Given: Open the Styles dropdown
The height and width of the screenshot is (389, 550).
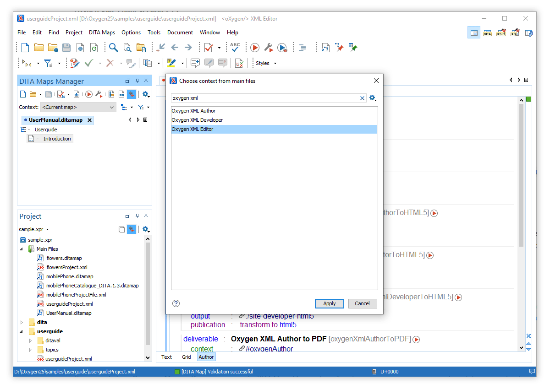Looking at the screenshot, I should tap(266, 63).
